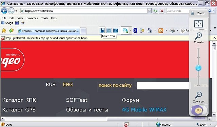Click the blue zoom slider knob
Image resolution: width=217 pixels, height=127 pixels.
click(x=198, y=68)
